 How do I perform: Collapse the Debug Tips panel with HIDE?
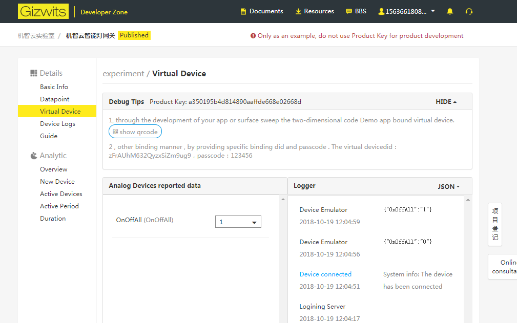(x=446, y=102)
